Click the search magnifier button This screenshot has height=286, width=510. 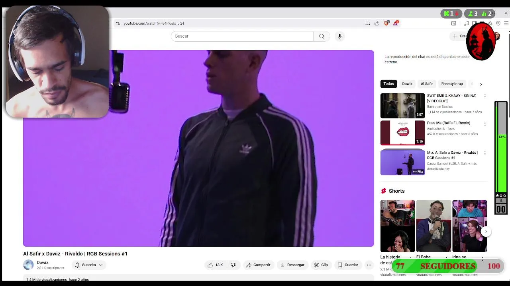(322, 36)
